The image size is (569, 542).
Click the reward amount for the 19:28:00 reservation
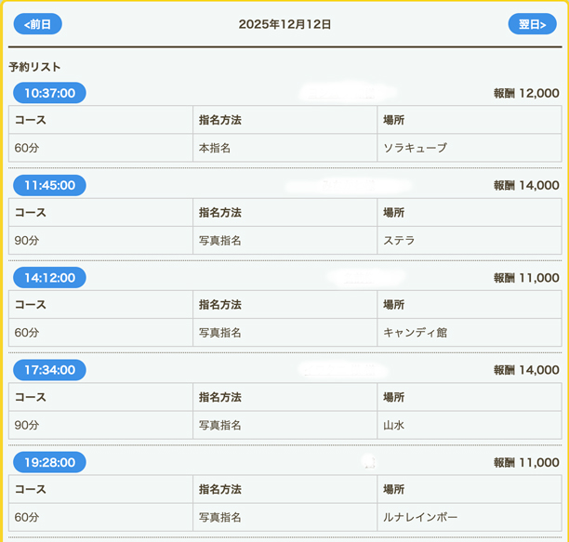pyautogui.click(x=526, y=462)
